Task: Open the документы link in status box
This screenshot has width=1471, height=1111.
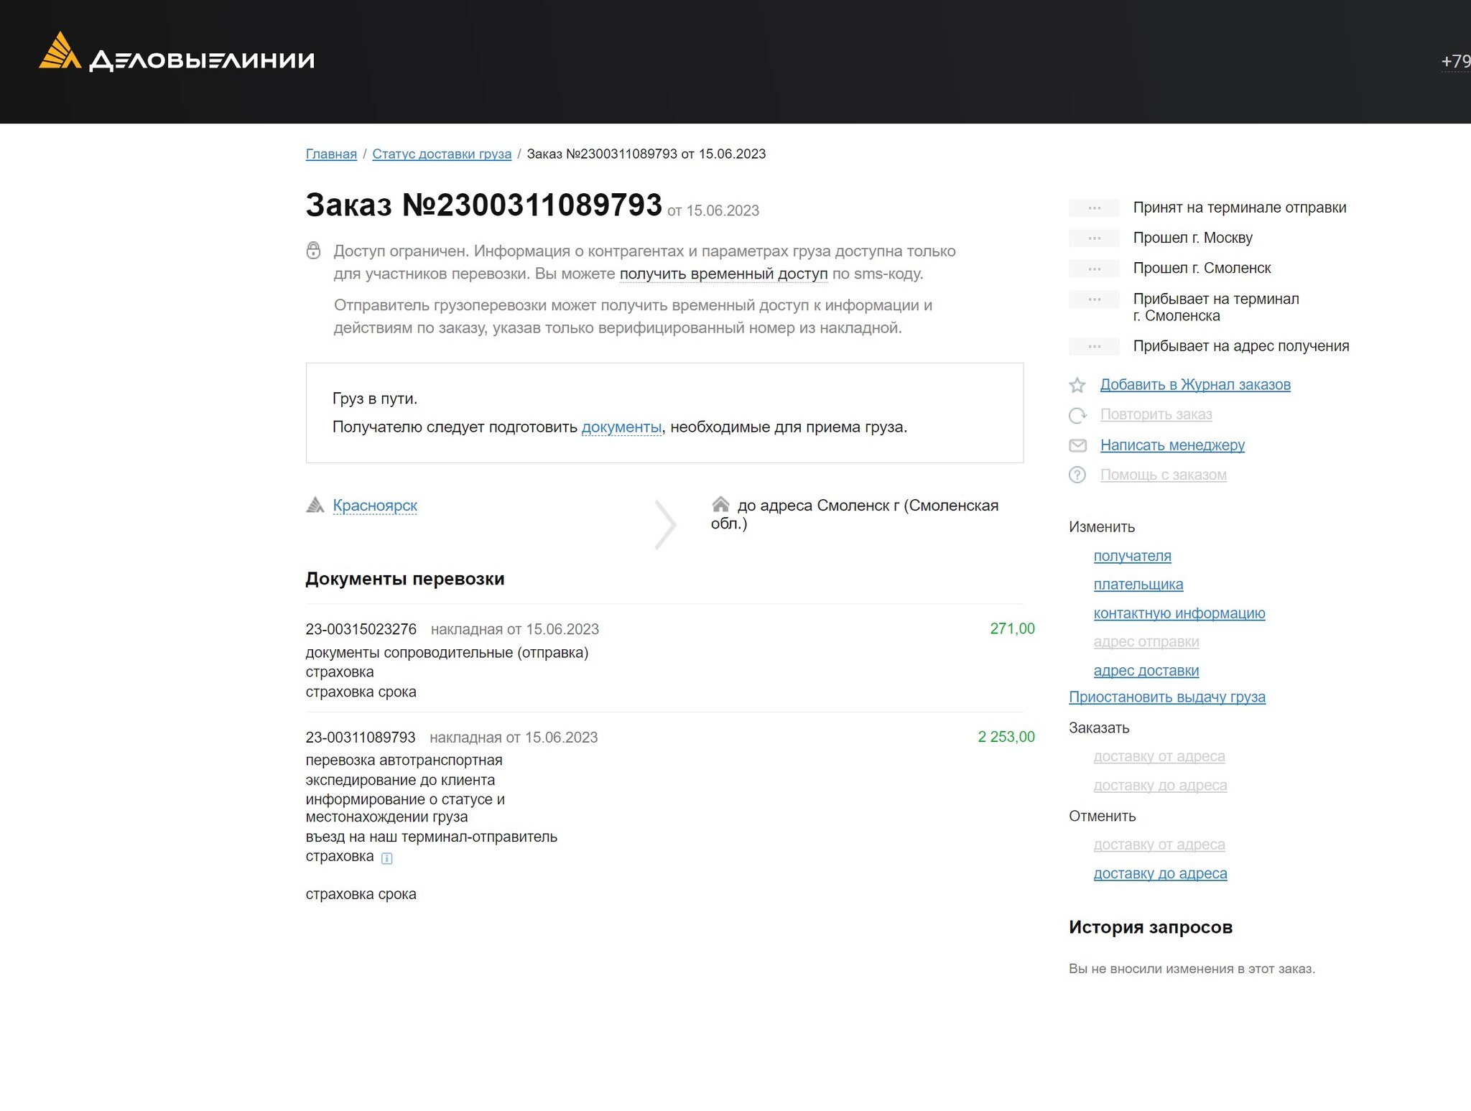Action: point(621,427)
